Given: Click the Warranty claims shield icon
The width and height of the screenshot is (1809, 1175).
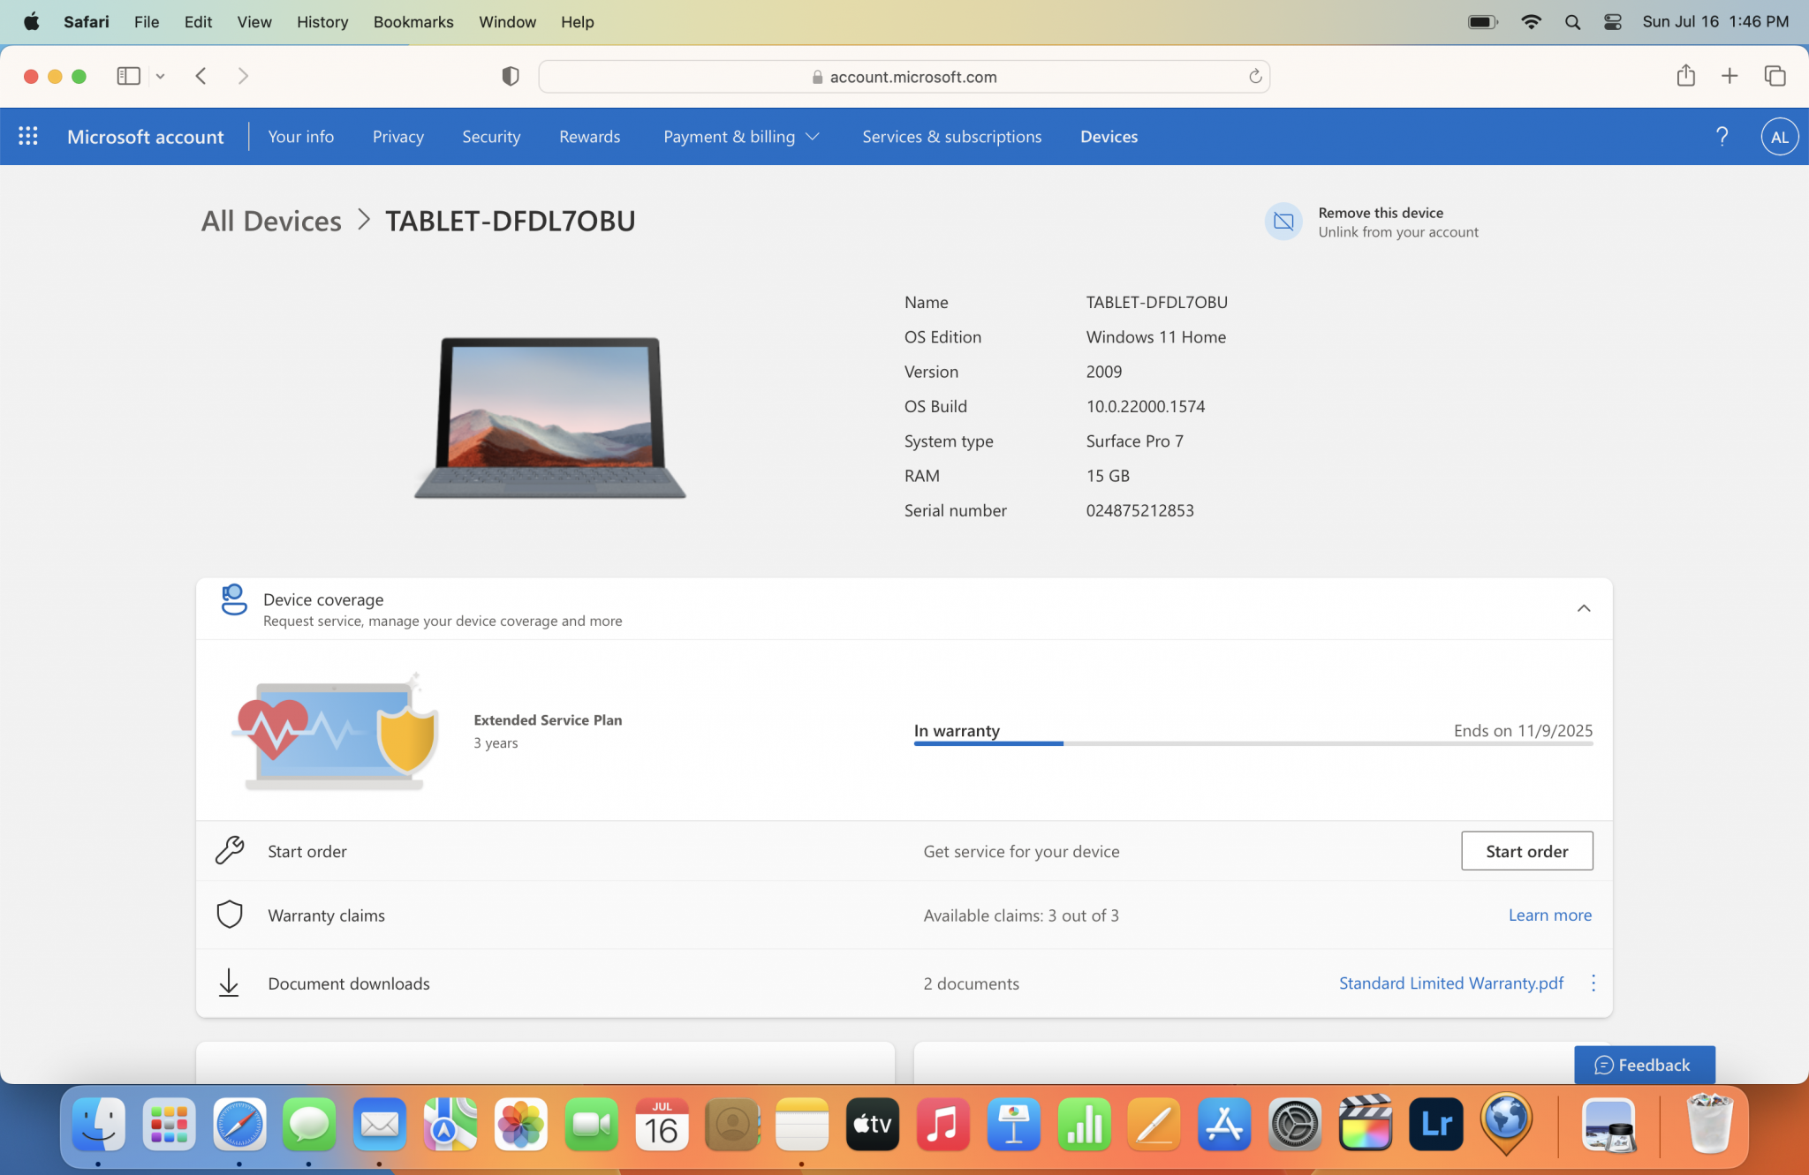Looking at the screenshot, I should click(230, 915).
